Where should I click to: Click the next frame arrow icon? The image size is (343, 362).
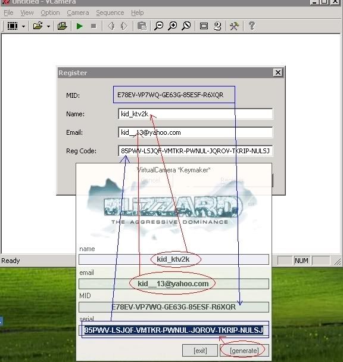pos(124,26)
